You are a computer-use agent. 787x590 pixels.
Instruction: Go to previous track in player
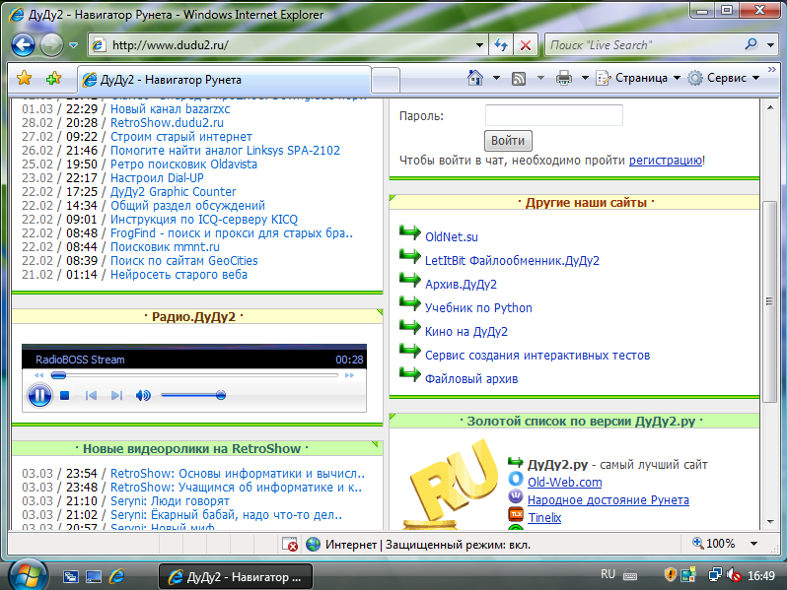91,395
